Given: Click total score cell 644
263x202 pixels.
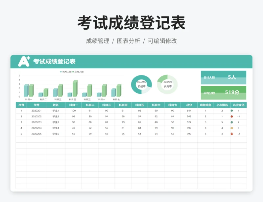Looking at the screenshot, I should 189,111.
